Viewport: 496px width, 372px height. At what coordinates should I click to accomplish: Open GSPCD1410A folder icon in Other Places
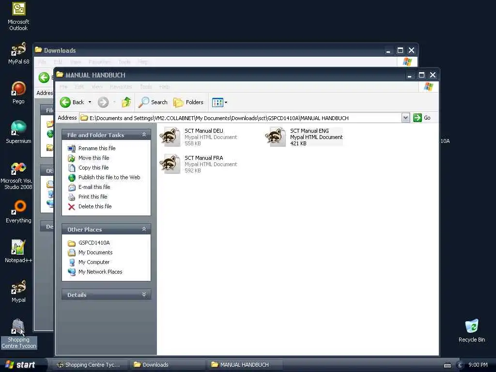(72, 243)
